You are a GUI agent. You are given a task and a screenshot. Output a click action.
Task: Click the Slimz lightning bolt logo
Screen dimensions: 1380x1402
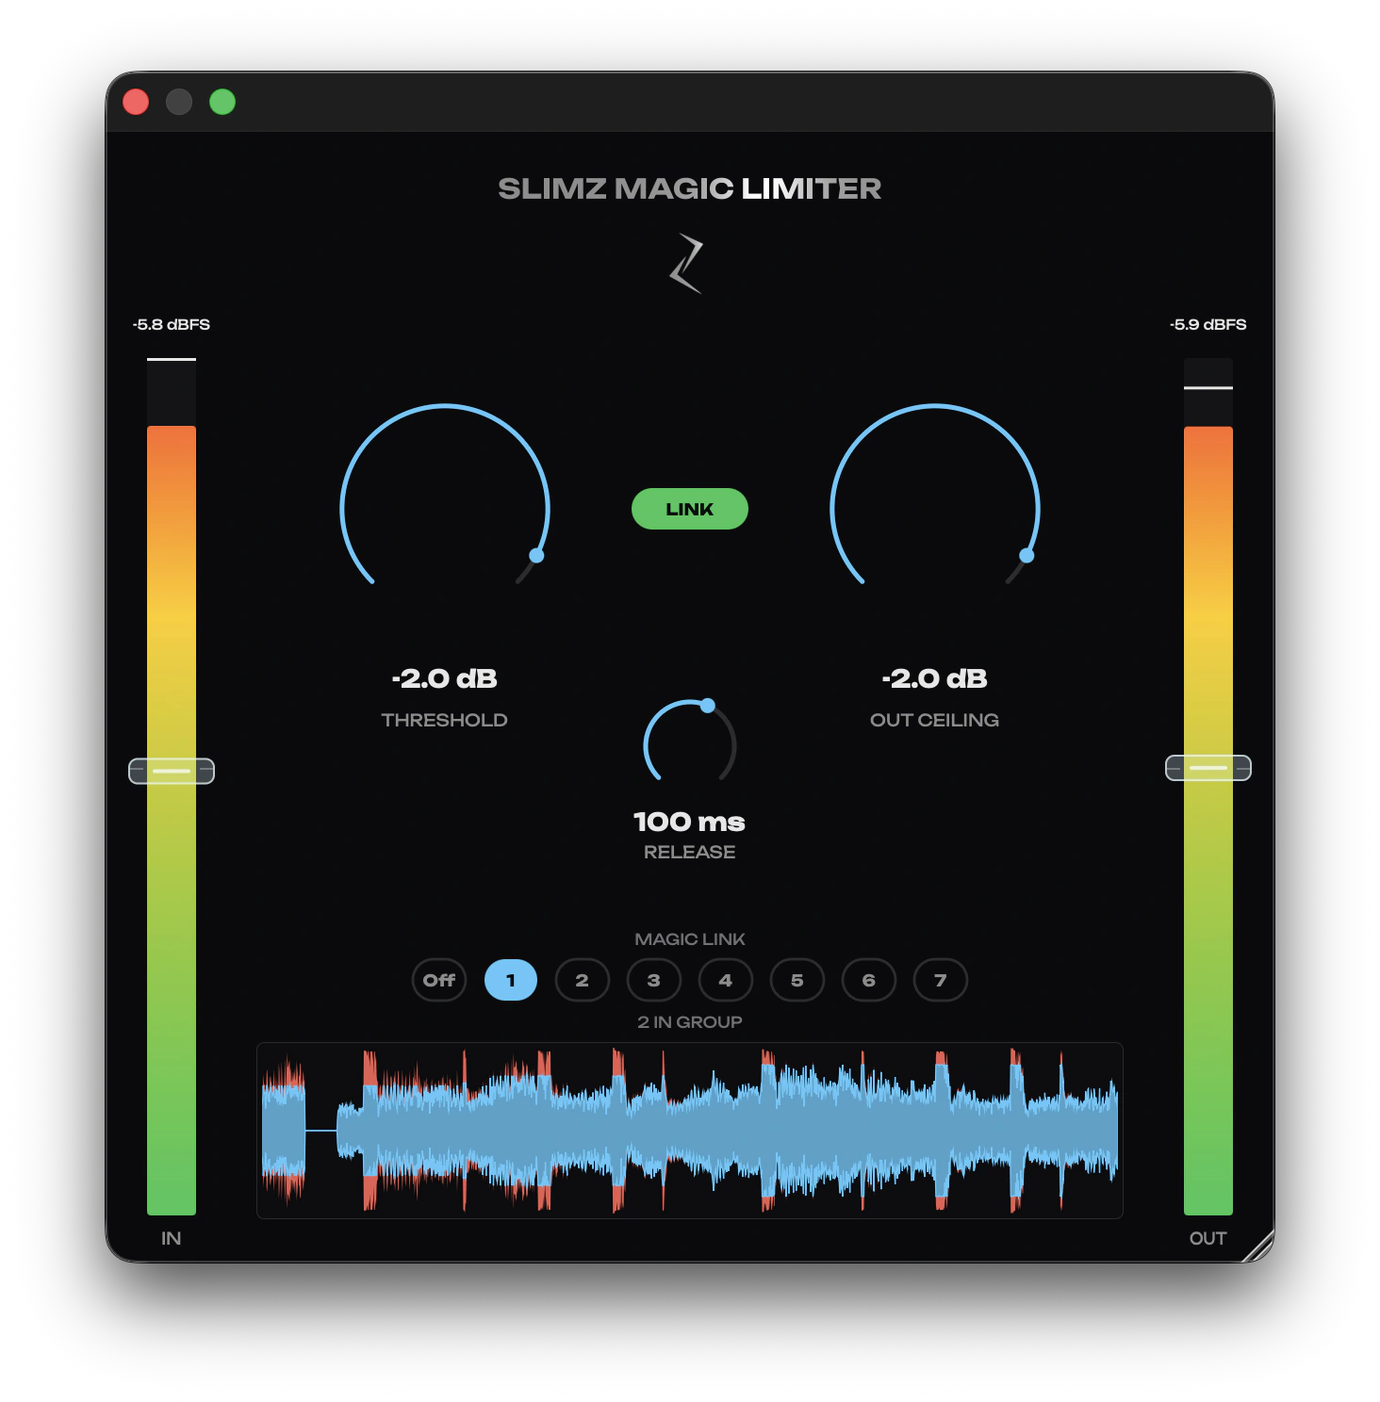coord(687,264)
